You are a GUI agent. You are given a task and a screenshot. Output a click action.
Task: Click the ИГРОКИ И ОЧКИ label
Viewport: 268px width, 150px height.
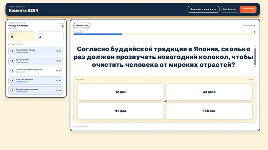15,44
